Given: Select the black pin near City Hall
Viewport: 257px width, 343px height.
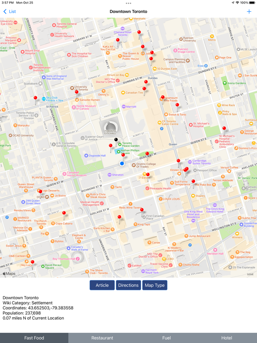Looking at the screenshot, I should [x=116, y=139].
